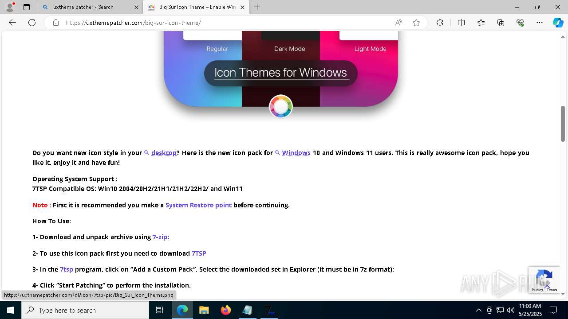Go back to the previous page
Screen dimensions: 568x319
click(12, 23)
